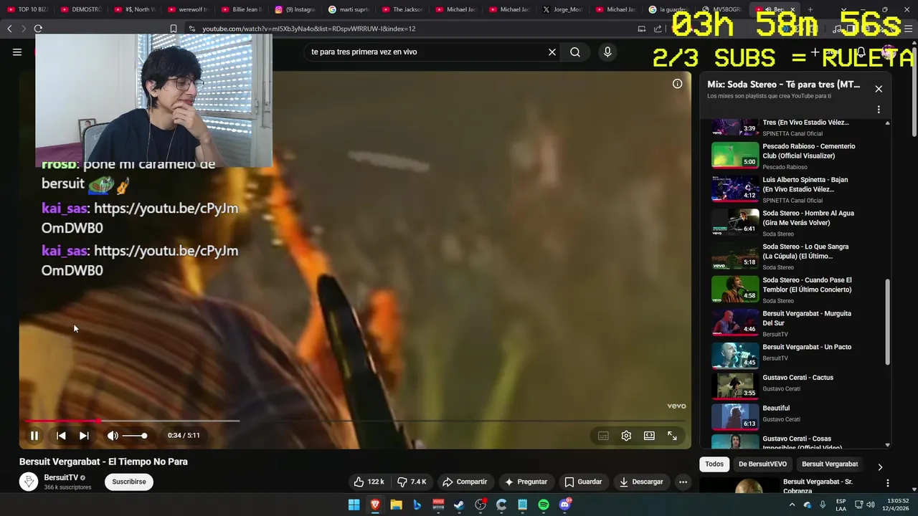Open the YouTube hamburger guide menu
Viewport: 918px width, 516px height.
[x=17, y=52]
